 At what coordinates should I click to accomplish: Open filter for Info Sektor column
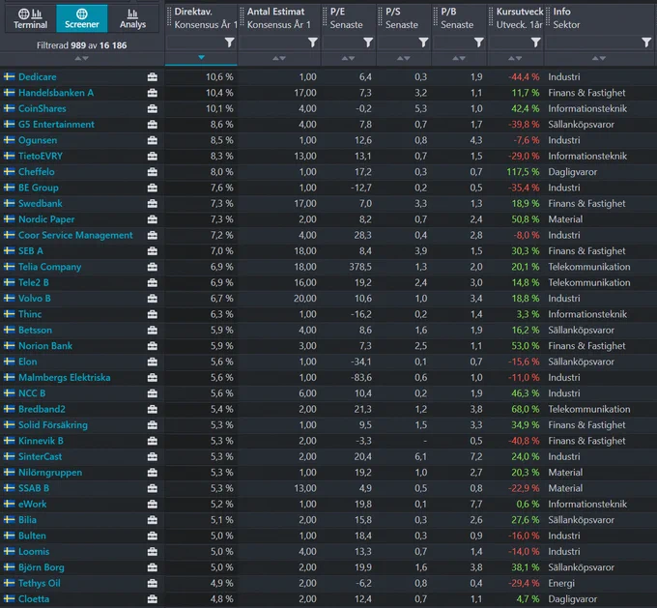coord(646,43)
